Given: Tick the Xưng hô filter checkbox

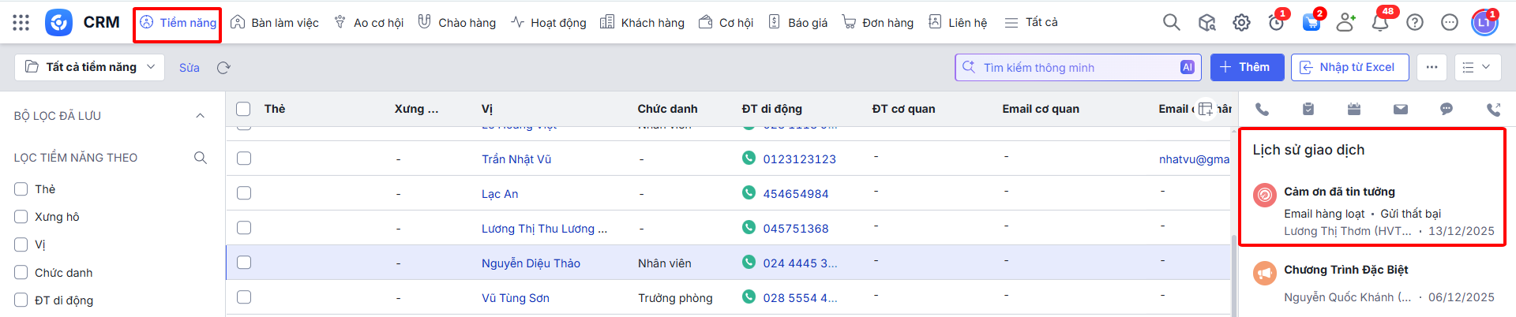Looking at the screenshot, I should coord(21,217).
